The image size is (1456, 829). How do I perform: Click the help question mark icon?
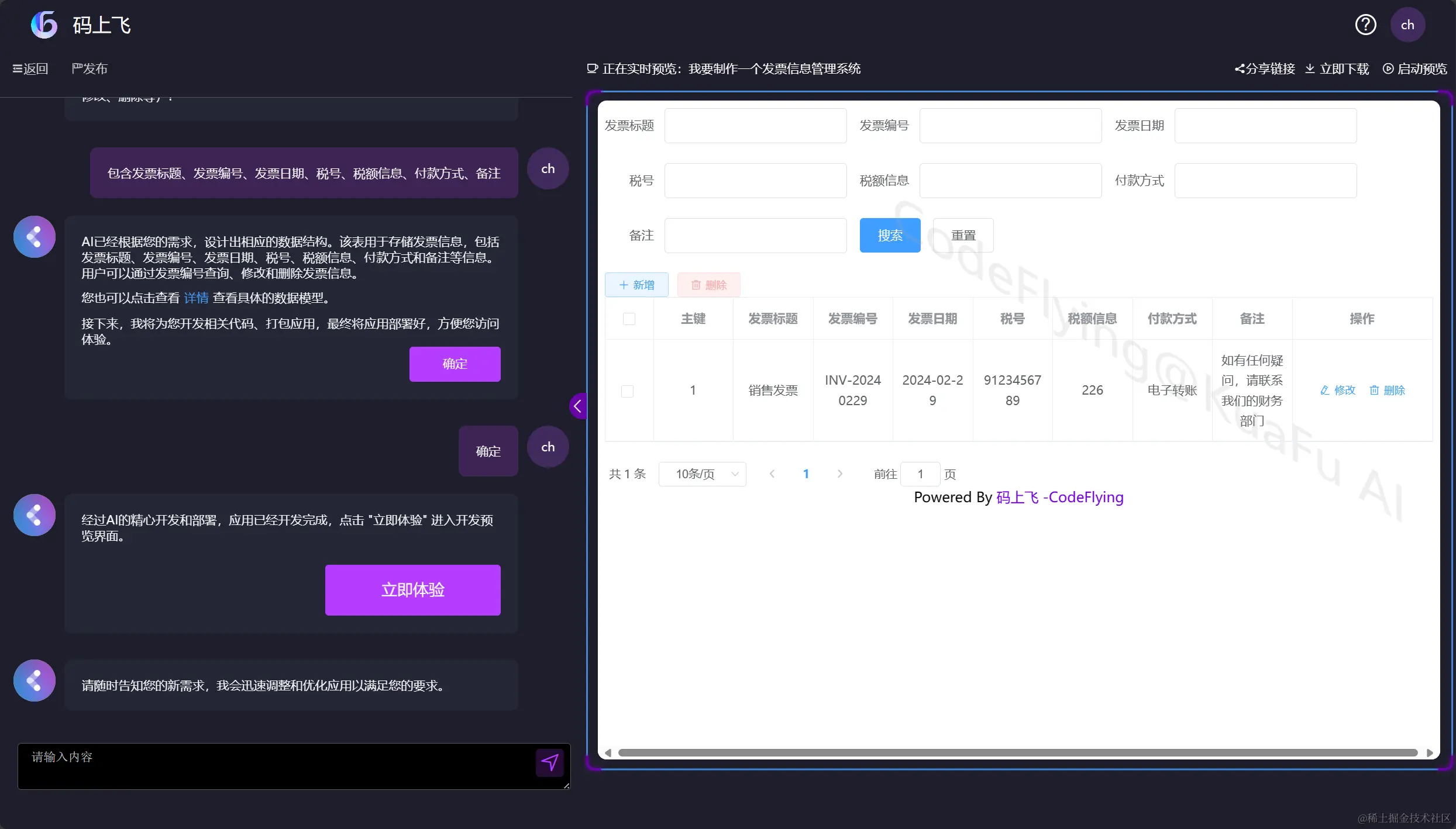[1365, 25]
